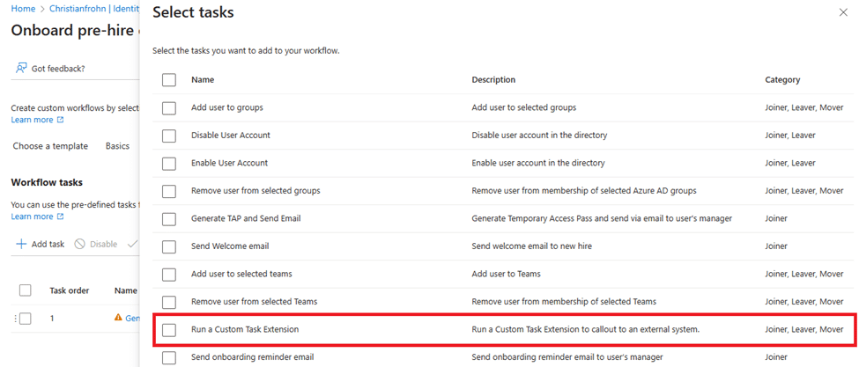This screenshot has width=859, height=367.
Task: Click the Disable circle-slash icon
Action: [x=79, y=244]
